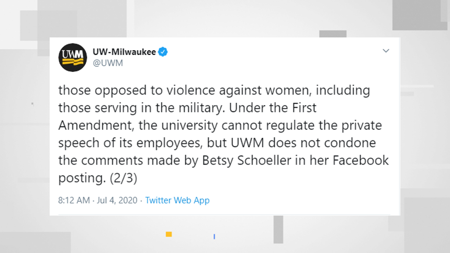Click the gray vertical bar beneath tweet card
This screenshot has width=450, height=253.
pos(279,229)
